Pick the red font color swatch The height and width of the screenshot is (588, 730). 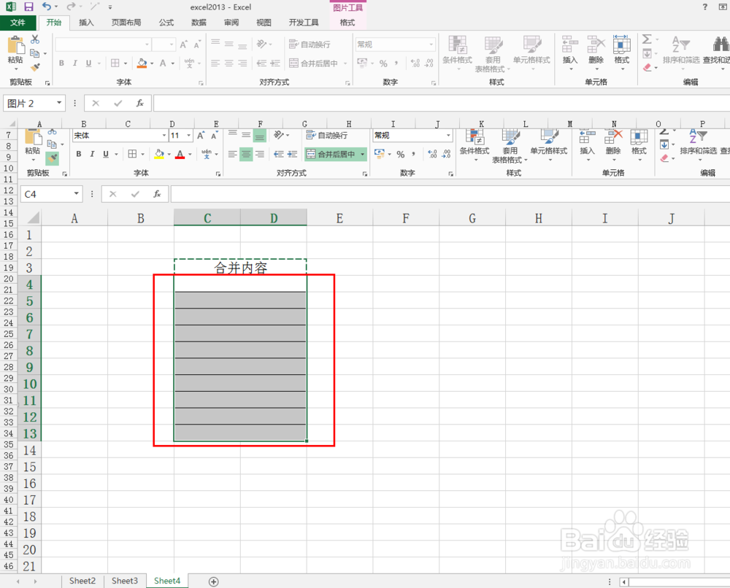pos(180,157)
